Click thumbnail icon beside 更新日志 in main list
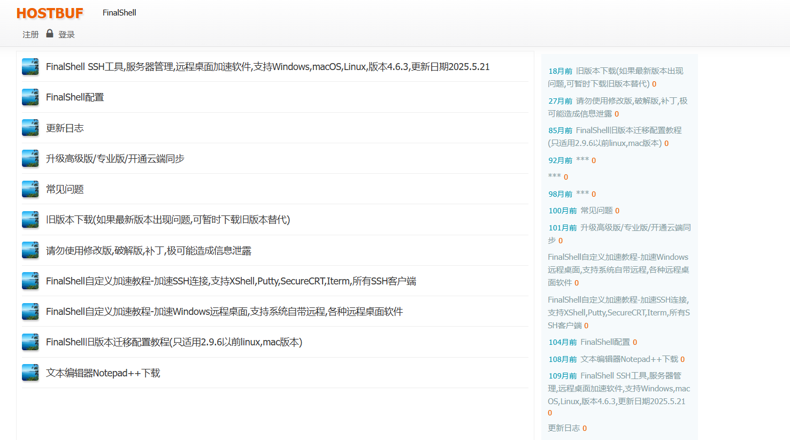 30,128
